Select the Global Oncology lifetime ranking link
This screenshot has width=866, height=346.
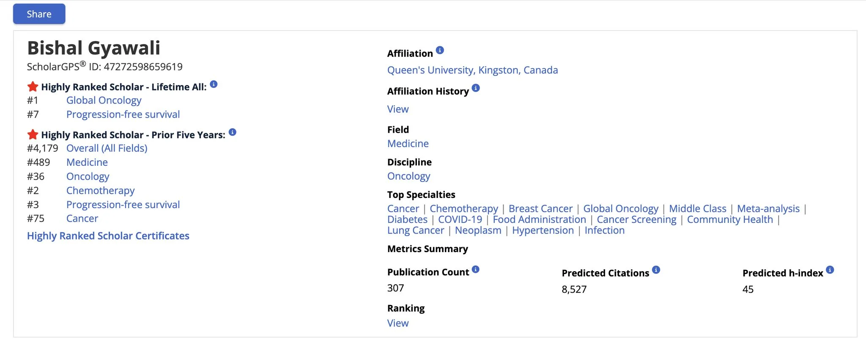coord(104,100)
